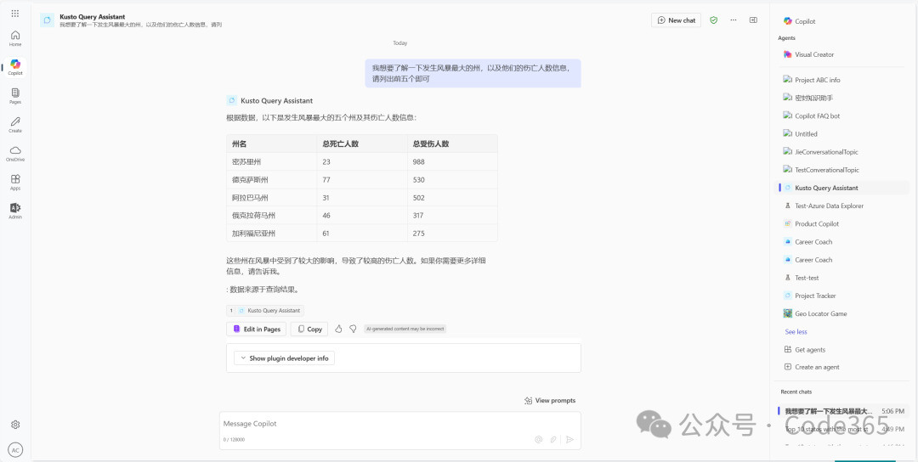Click the 总死亡人数 column header
This screenshot has width=918, height=462.
(x=362, y=144)
